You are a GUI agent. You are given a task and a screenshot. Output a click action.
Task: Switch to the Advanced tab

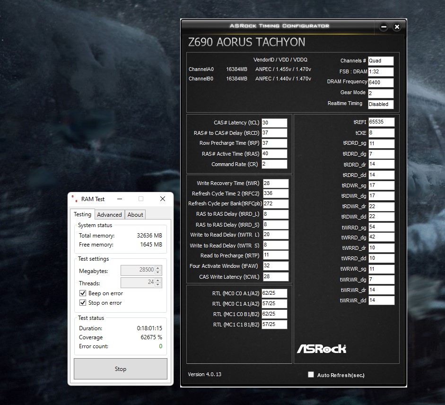tap(109, 215)
